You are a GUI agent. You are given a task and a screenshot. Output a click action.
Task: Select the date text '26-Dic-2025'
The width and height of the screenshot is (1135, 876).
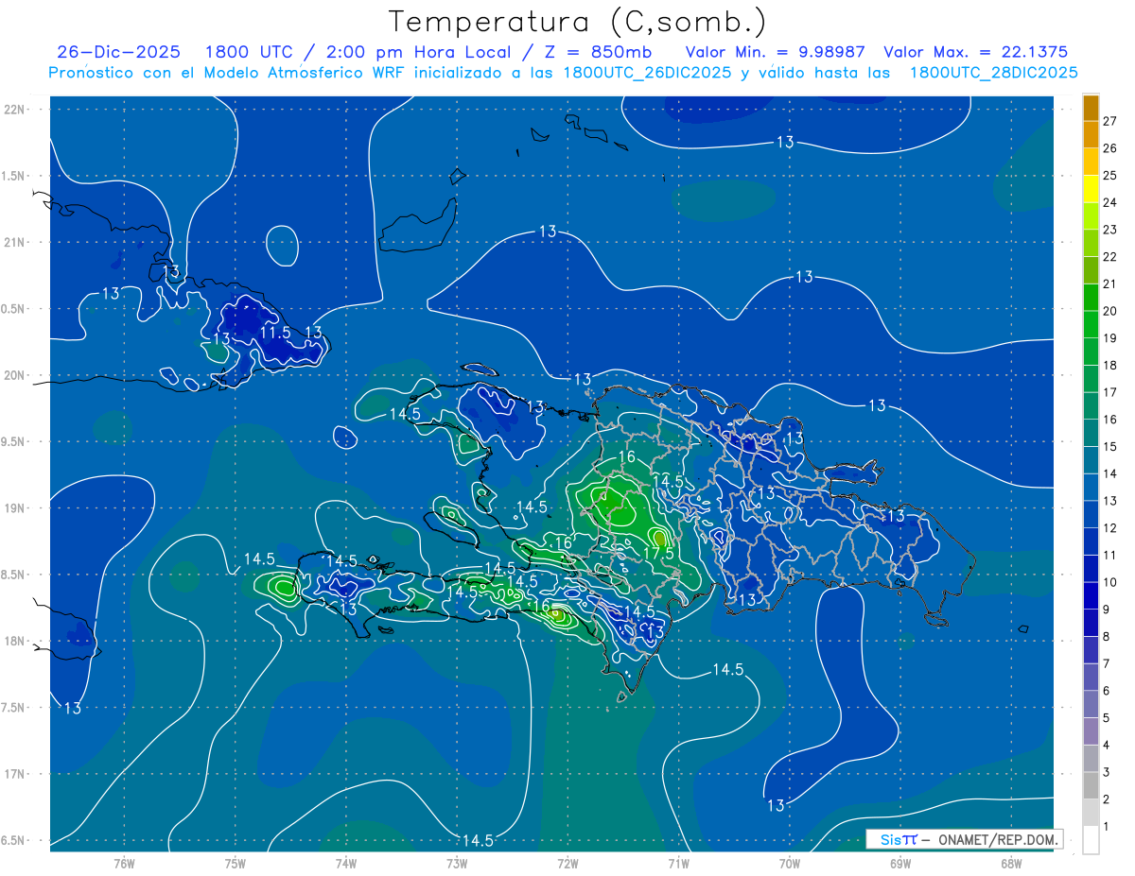(x=118, y=52)
